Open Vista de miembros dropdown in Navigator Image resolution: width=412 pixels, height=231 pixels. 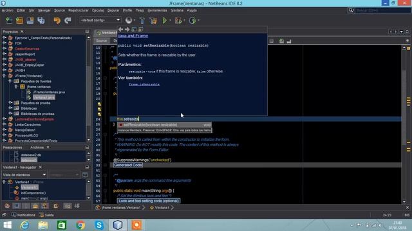point(24,175)
